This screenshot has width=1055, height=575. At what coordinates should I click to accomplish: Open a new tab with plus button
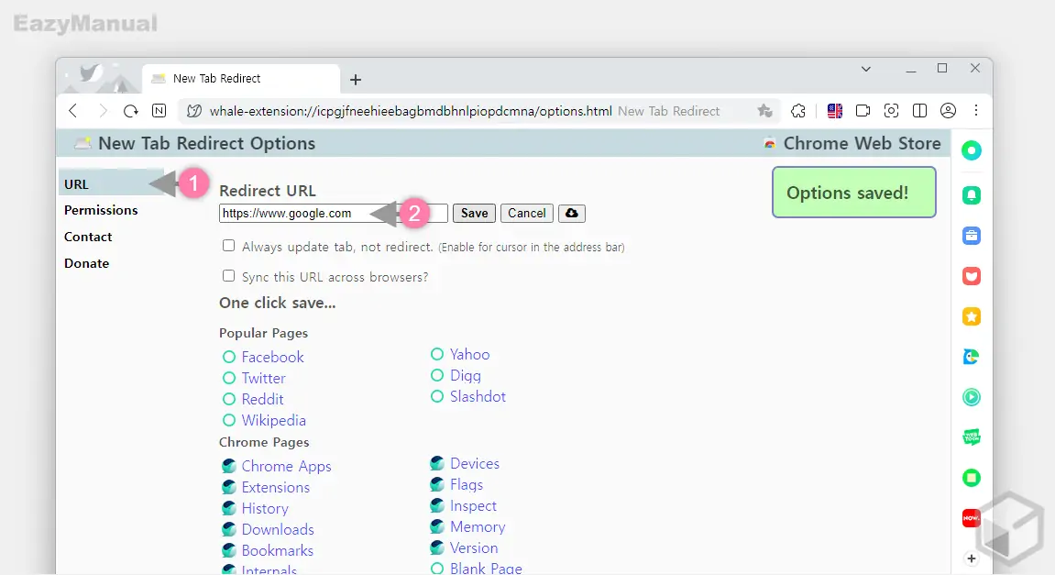coord(356,80)
